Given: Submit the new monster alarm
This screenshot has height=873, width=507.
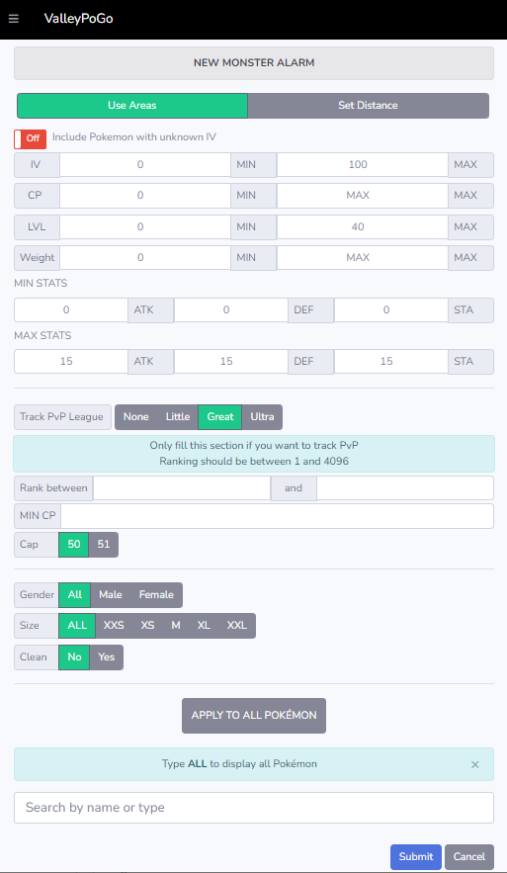Looking at the screenshot, I should [x=416, y=856].
